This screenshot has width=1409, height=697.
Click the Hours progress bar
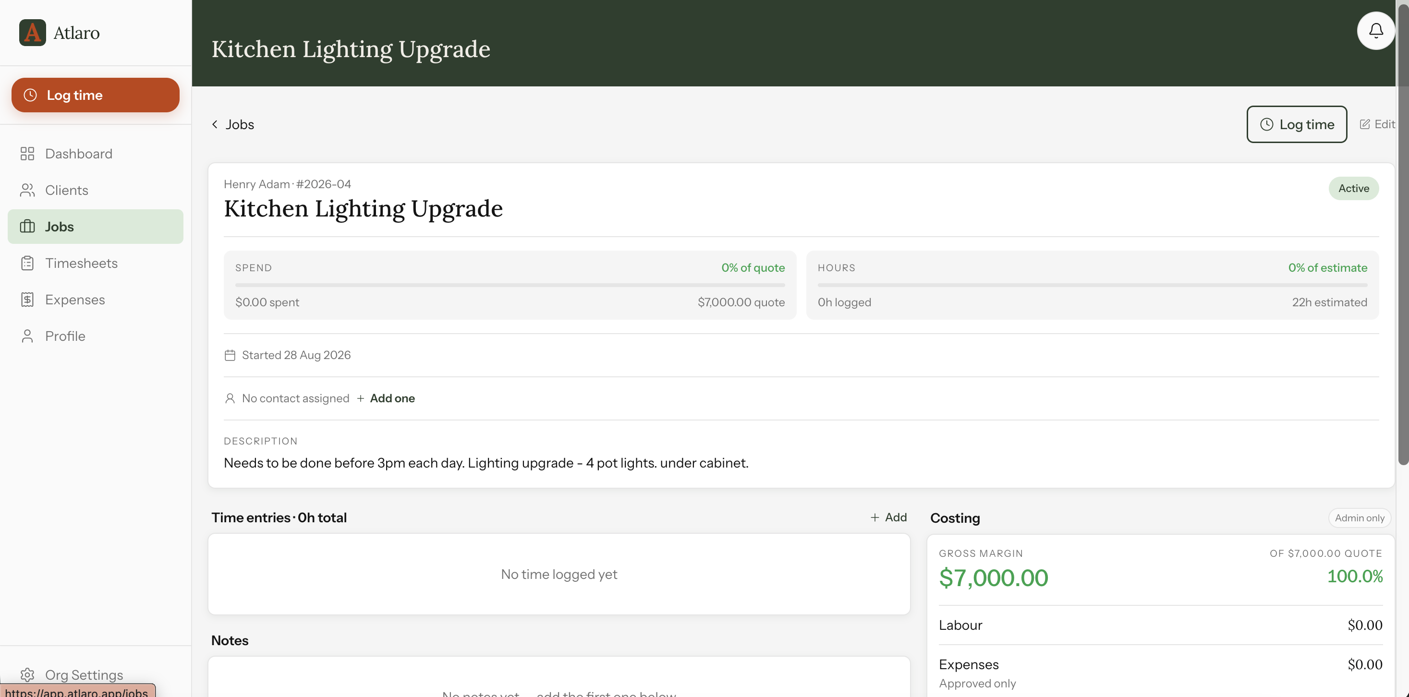tap(1093, 285)
